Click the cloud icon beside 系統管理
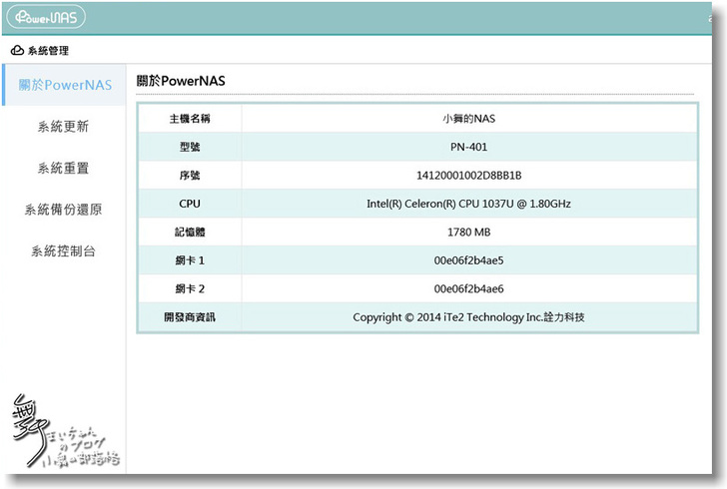Viewport: 727px width, 489px height. tap(17, 50)
